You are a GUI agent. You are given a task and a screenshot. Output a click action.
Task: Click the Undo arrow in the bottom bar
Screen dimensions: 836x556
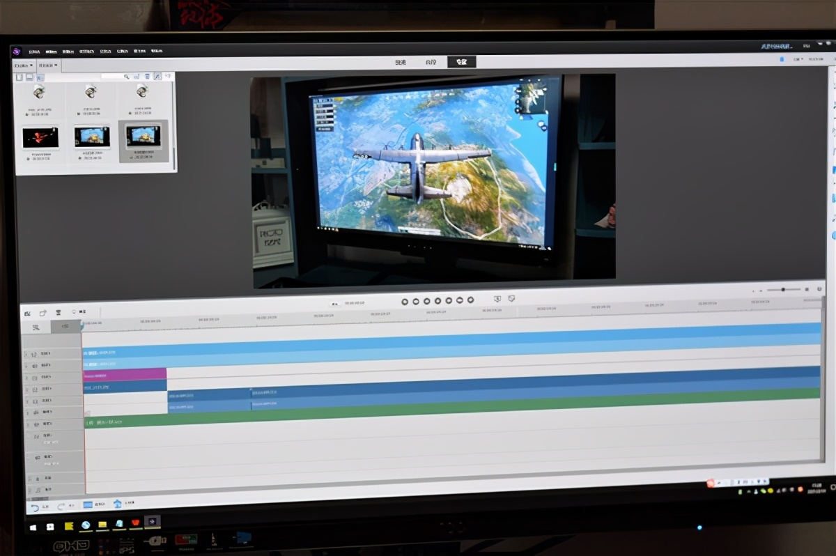33,507
